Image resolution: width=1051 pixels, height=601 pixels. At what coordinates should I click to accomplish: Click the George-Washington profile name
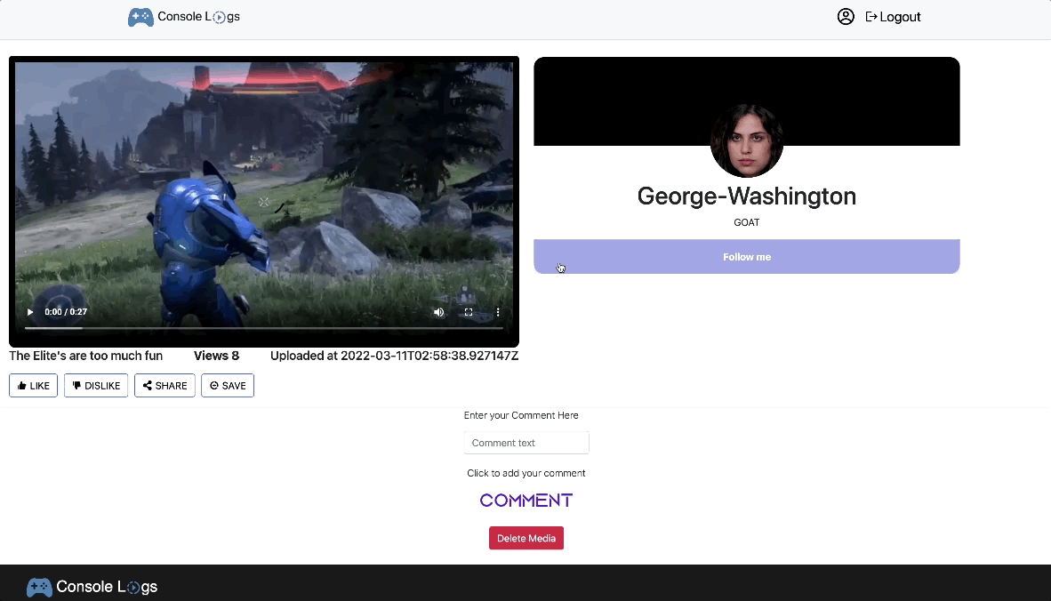747,196
